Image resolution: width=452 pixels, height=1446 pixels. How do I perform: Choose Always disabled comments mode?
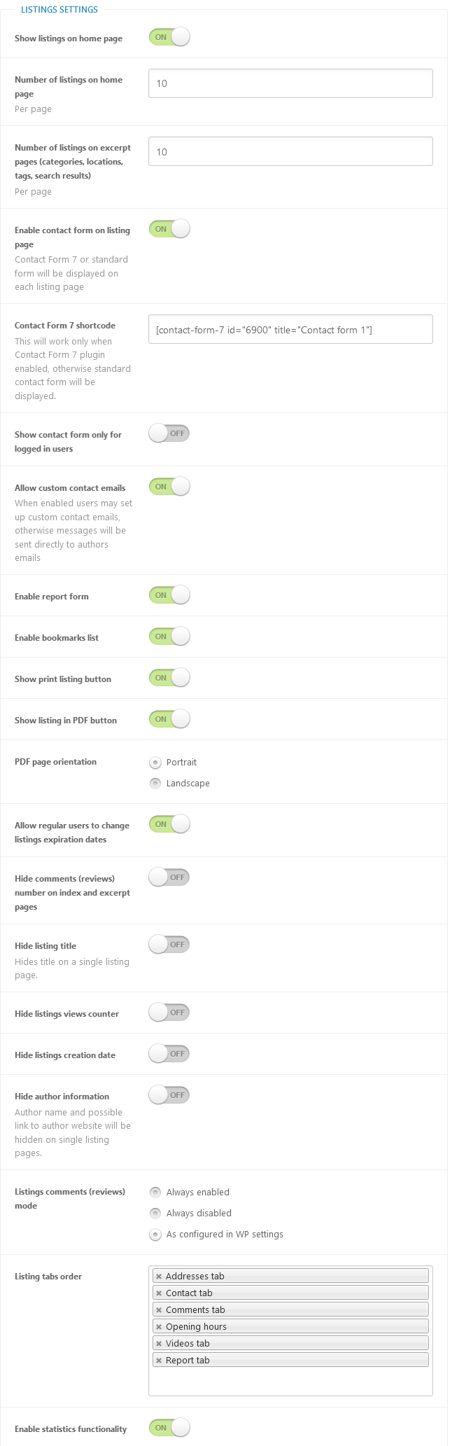(155, 1214)
